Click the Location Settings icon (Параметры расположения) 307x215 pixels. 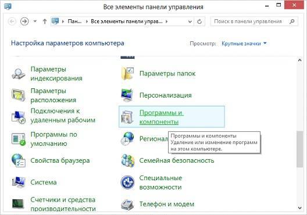click(x=18, y=95)
